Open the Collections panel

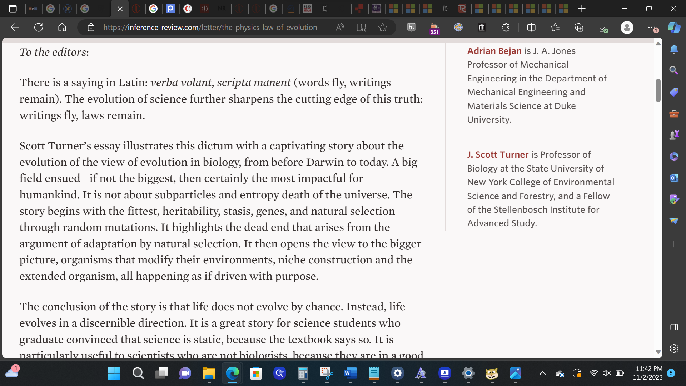point(579,28)
